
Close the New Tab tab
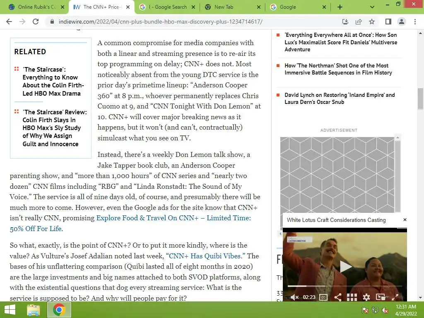point(259,7)
